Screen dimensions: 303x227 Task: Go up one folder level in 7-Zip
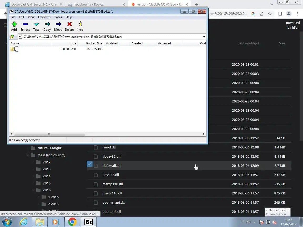12,37
